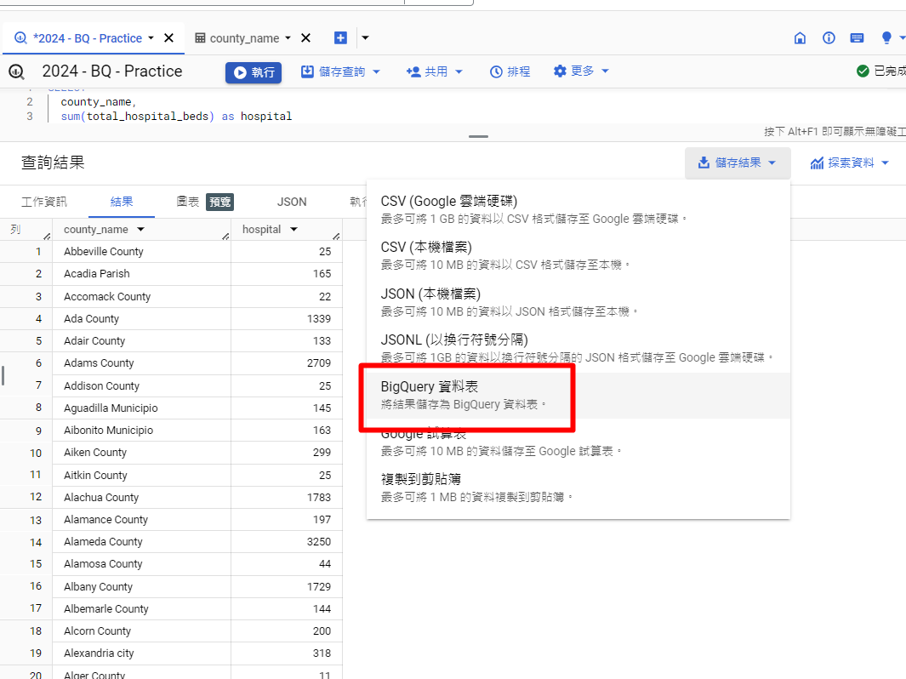Click the resize handle icon of county_name column
Screen dimensions: 906x679
(226, 236)
